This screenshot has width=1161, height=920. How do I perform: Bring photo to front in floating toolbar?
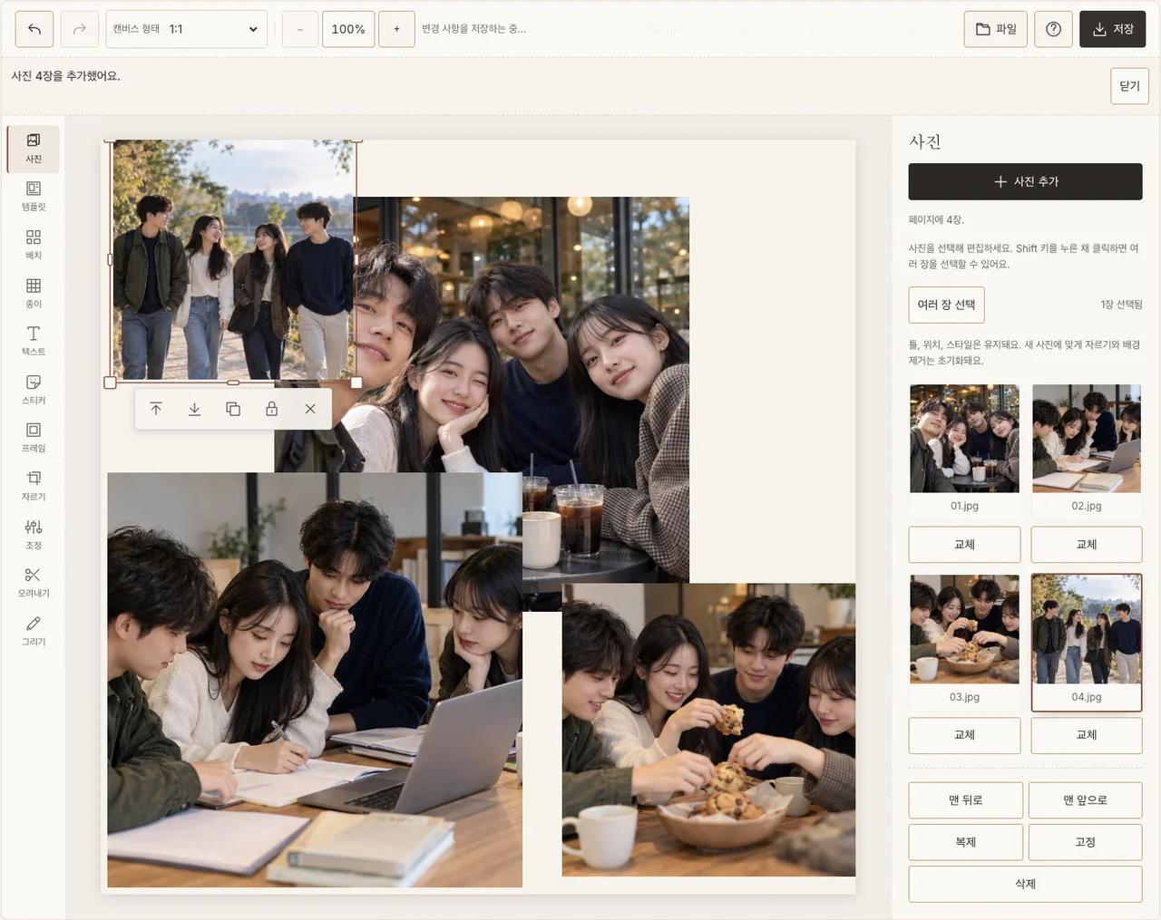click(156, 409)
